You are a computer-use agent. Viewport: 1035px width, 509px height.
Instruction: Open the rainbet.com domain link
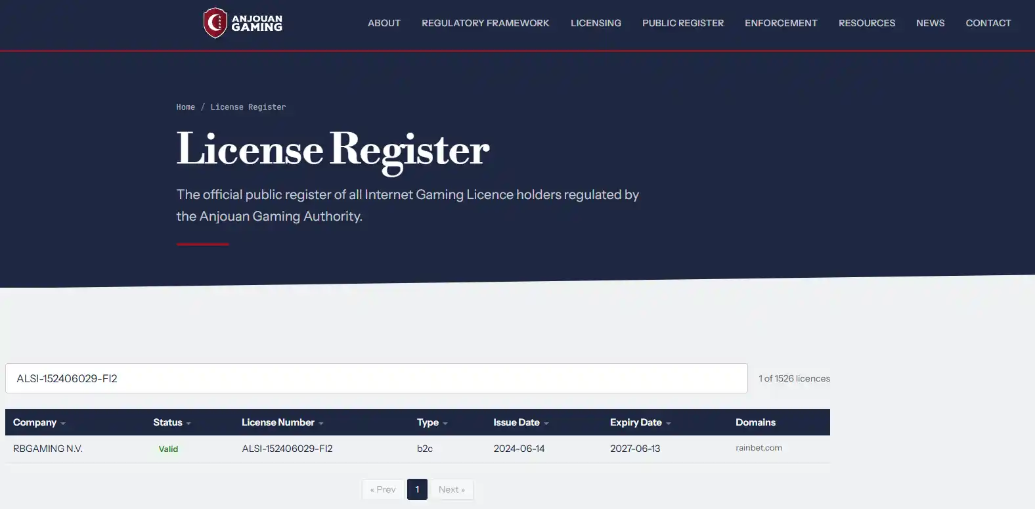click(759, 448)
